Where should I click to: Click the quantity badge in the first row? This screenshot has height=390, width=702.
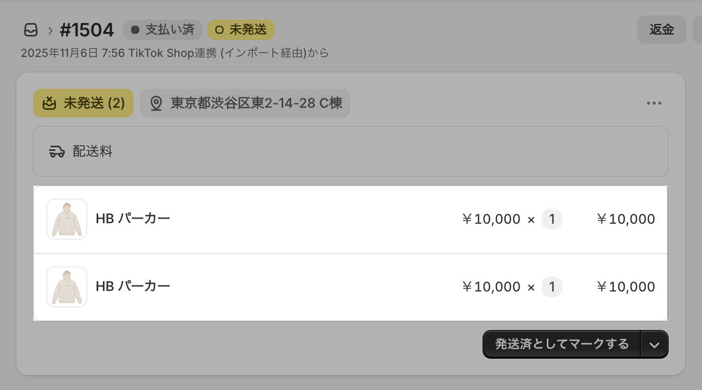tap(552, 220)
